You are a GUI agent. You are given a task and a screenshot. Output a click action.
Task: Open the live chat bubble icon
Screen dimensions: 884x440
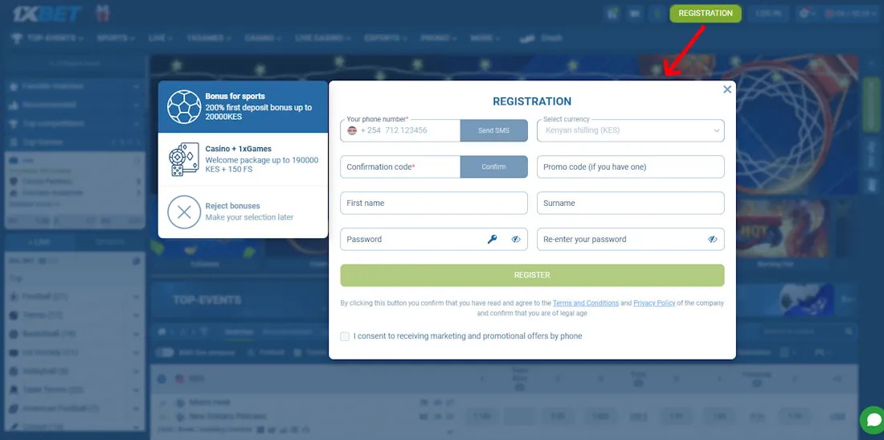point(872,421)
